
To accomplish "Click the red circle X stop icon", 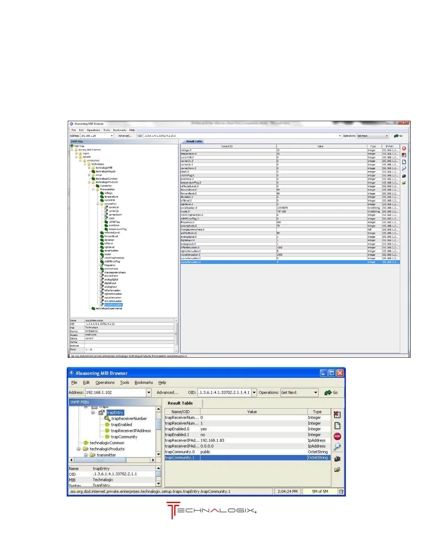I will tap(404, 148).
